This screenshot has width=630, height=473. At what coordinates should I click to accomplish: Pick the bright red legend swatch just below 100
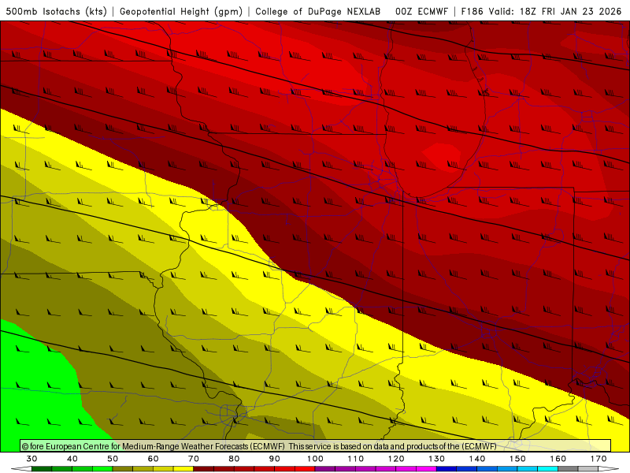[305, 469]
